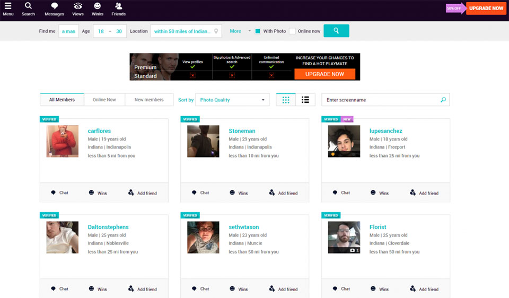
Task: Open lupesanchez profile photo thumbnail
Action: (x=344, y=141)
